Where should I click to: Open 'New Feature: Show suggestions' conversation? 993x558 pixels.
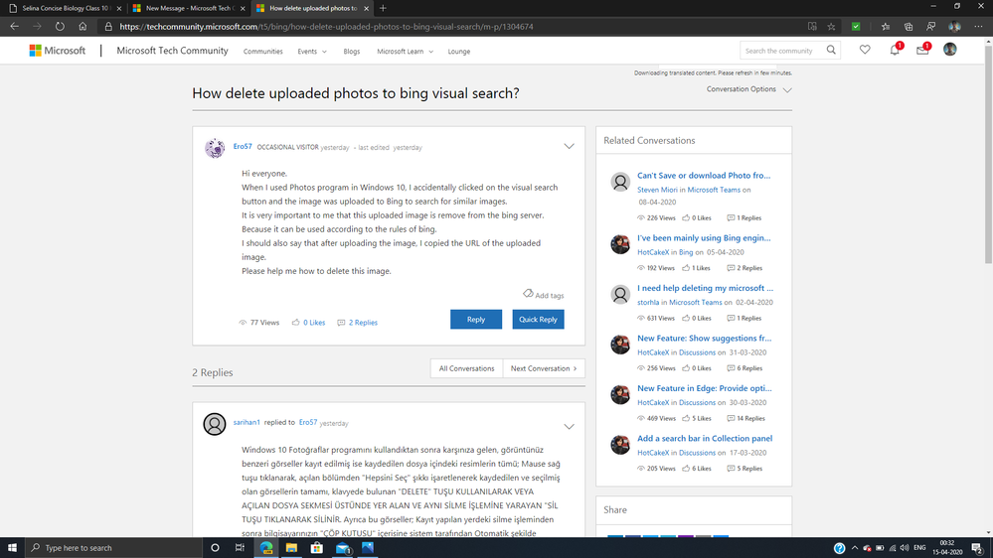704,338
